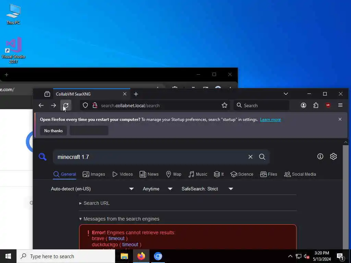Show hidden system tray icons

[290, 256]
